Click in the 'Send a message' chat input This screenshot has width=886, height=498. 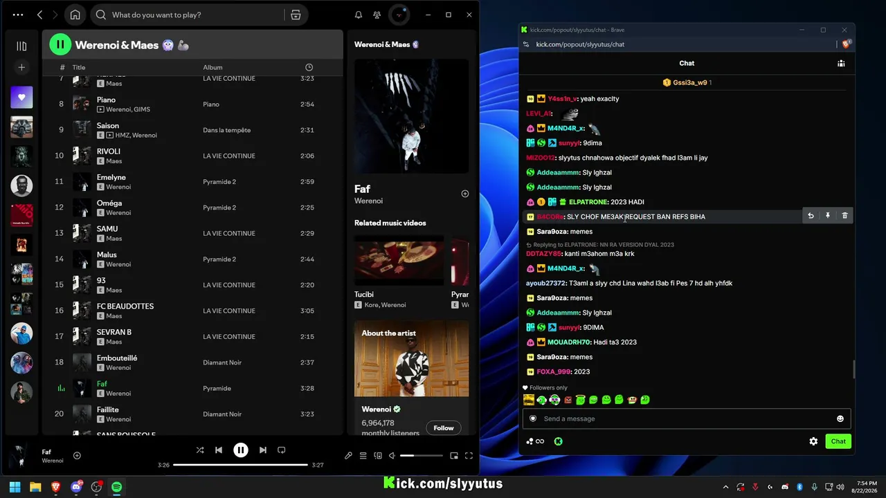[x=687, y=418]
